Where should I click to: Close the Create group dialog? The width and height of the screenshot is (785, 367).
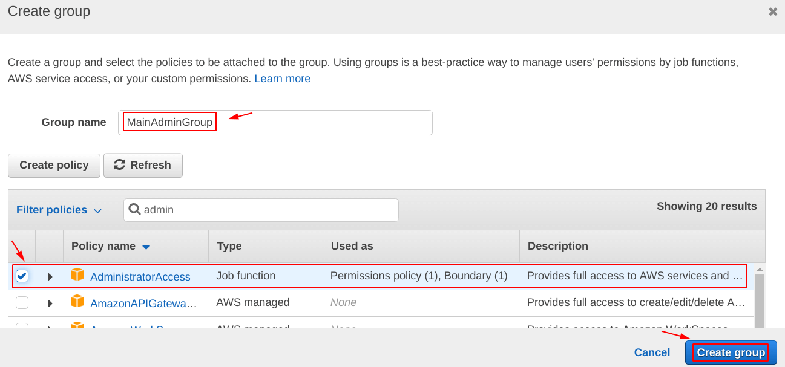tap(773, 11)
